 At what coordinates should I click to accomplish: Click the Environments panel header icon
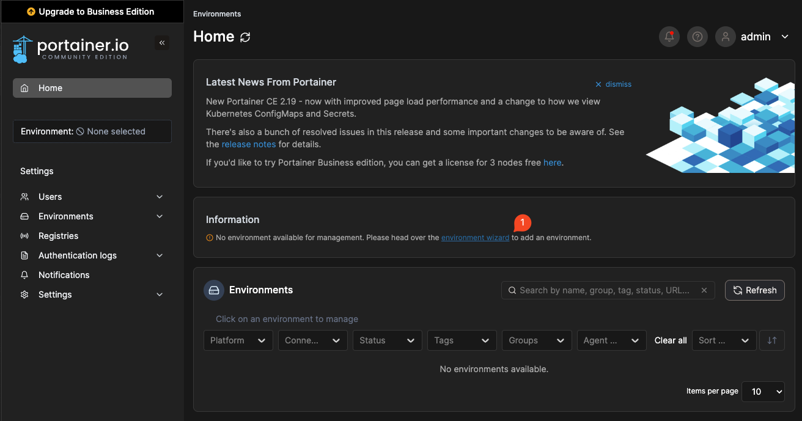coord(214,290)
